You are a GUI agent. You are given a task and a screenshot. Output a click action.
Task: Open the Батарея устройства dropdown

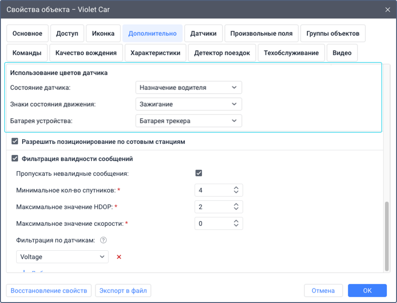click(x=189, y=121)
